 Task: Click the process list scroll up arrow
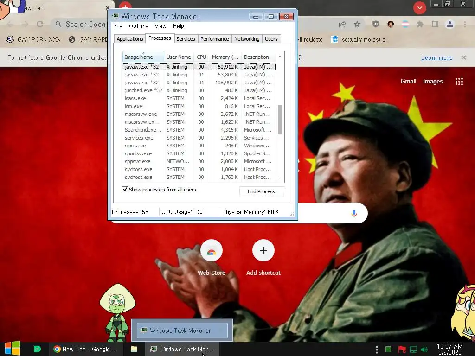point(280,56)
